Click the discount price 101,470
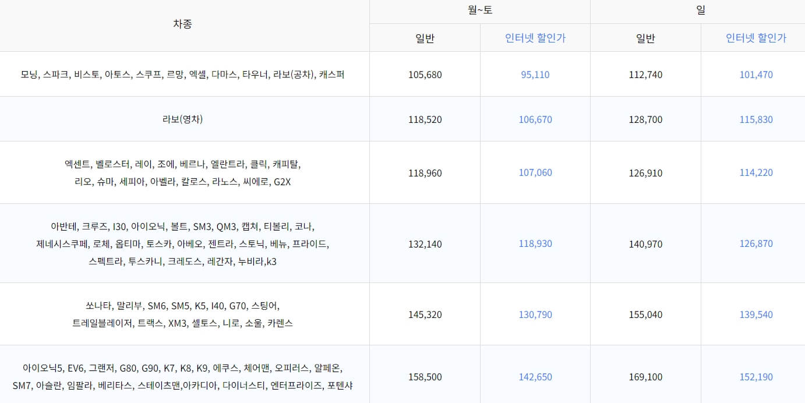The image size is (805, 403). [x=756, y=75]
